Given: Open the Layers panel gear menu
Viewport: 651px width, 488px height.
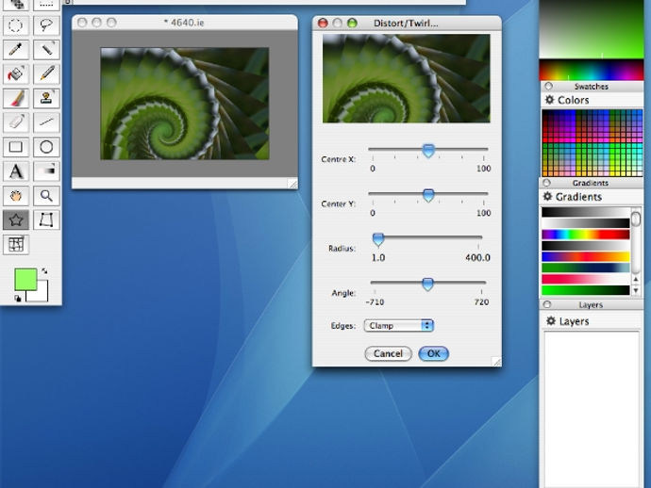Looking at the screenshot, I should 551,321.
